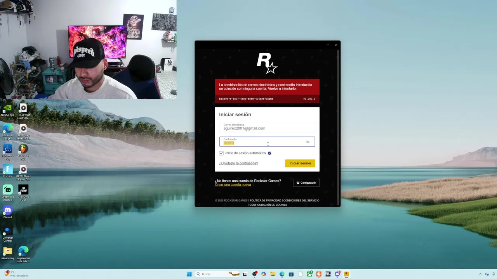Minimize the Rockstar launcher window
Screen dimensions: 497x279
[x=328, y=45]
